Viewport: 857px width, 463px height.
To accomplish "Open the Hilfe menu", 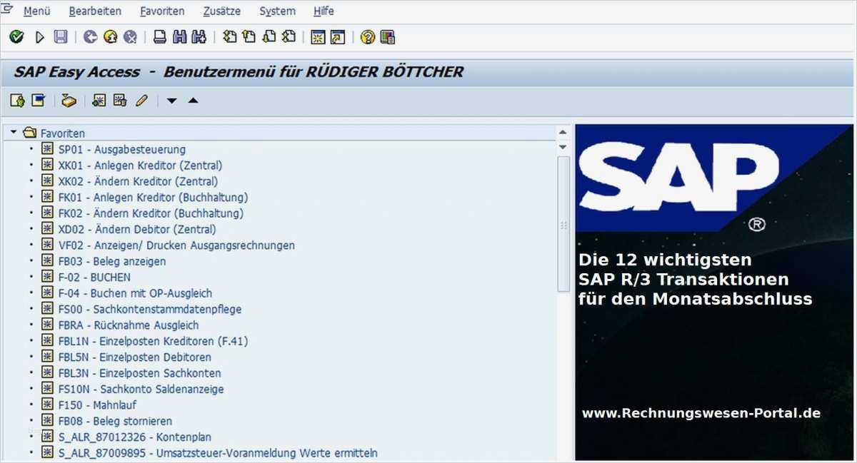I will (x=324, y=11).
